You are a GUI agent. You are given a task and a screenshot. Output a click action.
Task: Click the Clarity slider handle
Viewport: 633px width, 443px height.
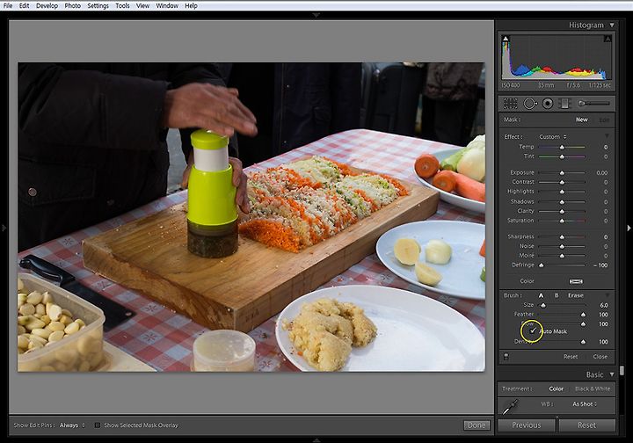[x=562, y=212]
